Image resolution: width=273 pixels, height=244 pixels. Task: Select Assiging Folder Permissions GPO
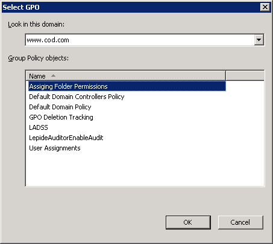[x=127, y=86]
